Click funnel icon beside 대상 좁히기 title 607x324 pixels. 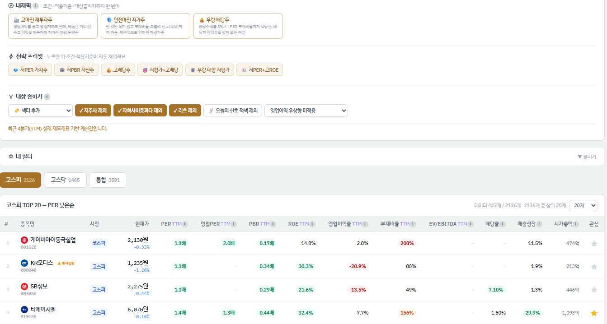pos(11,97)
